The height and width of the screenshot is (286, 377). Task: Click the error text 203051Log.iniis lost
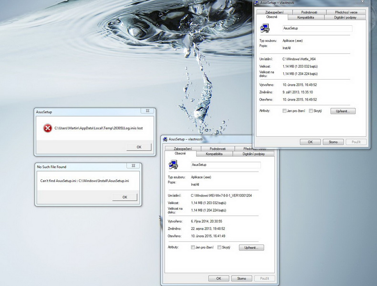99,128
